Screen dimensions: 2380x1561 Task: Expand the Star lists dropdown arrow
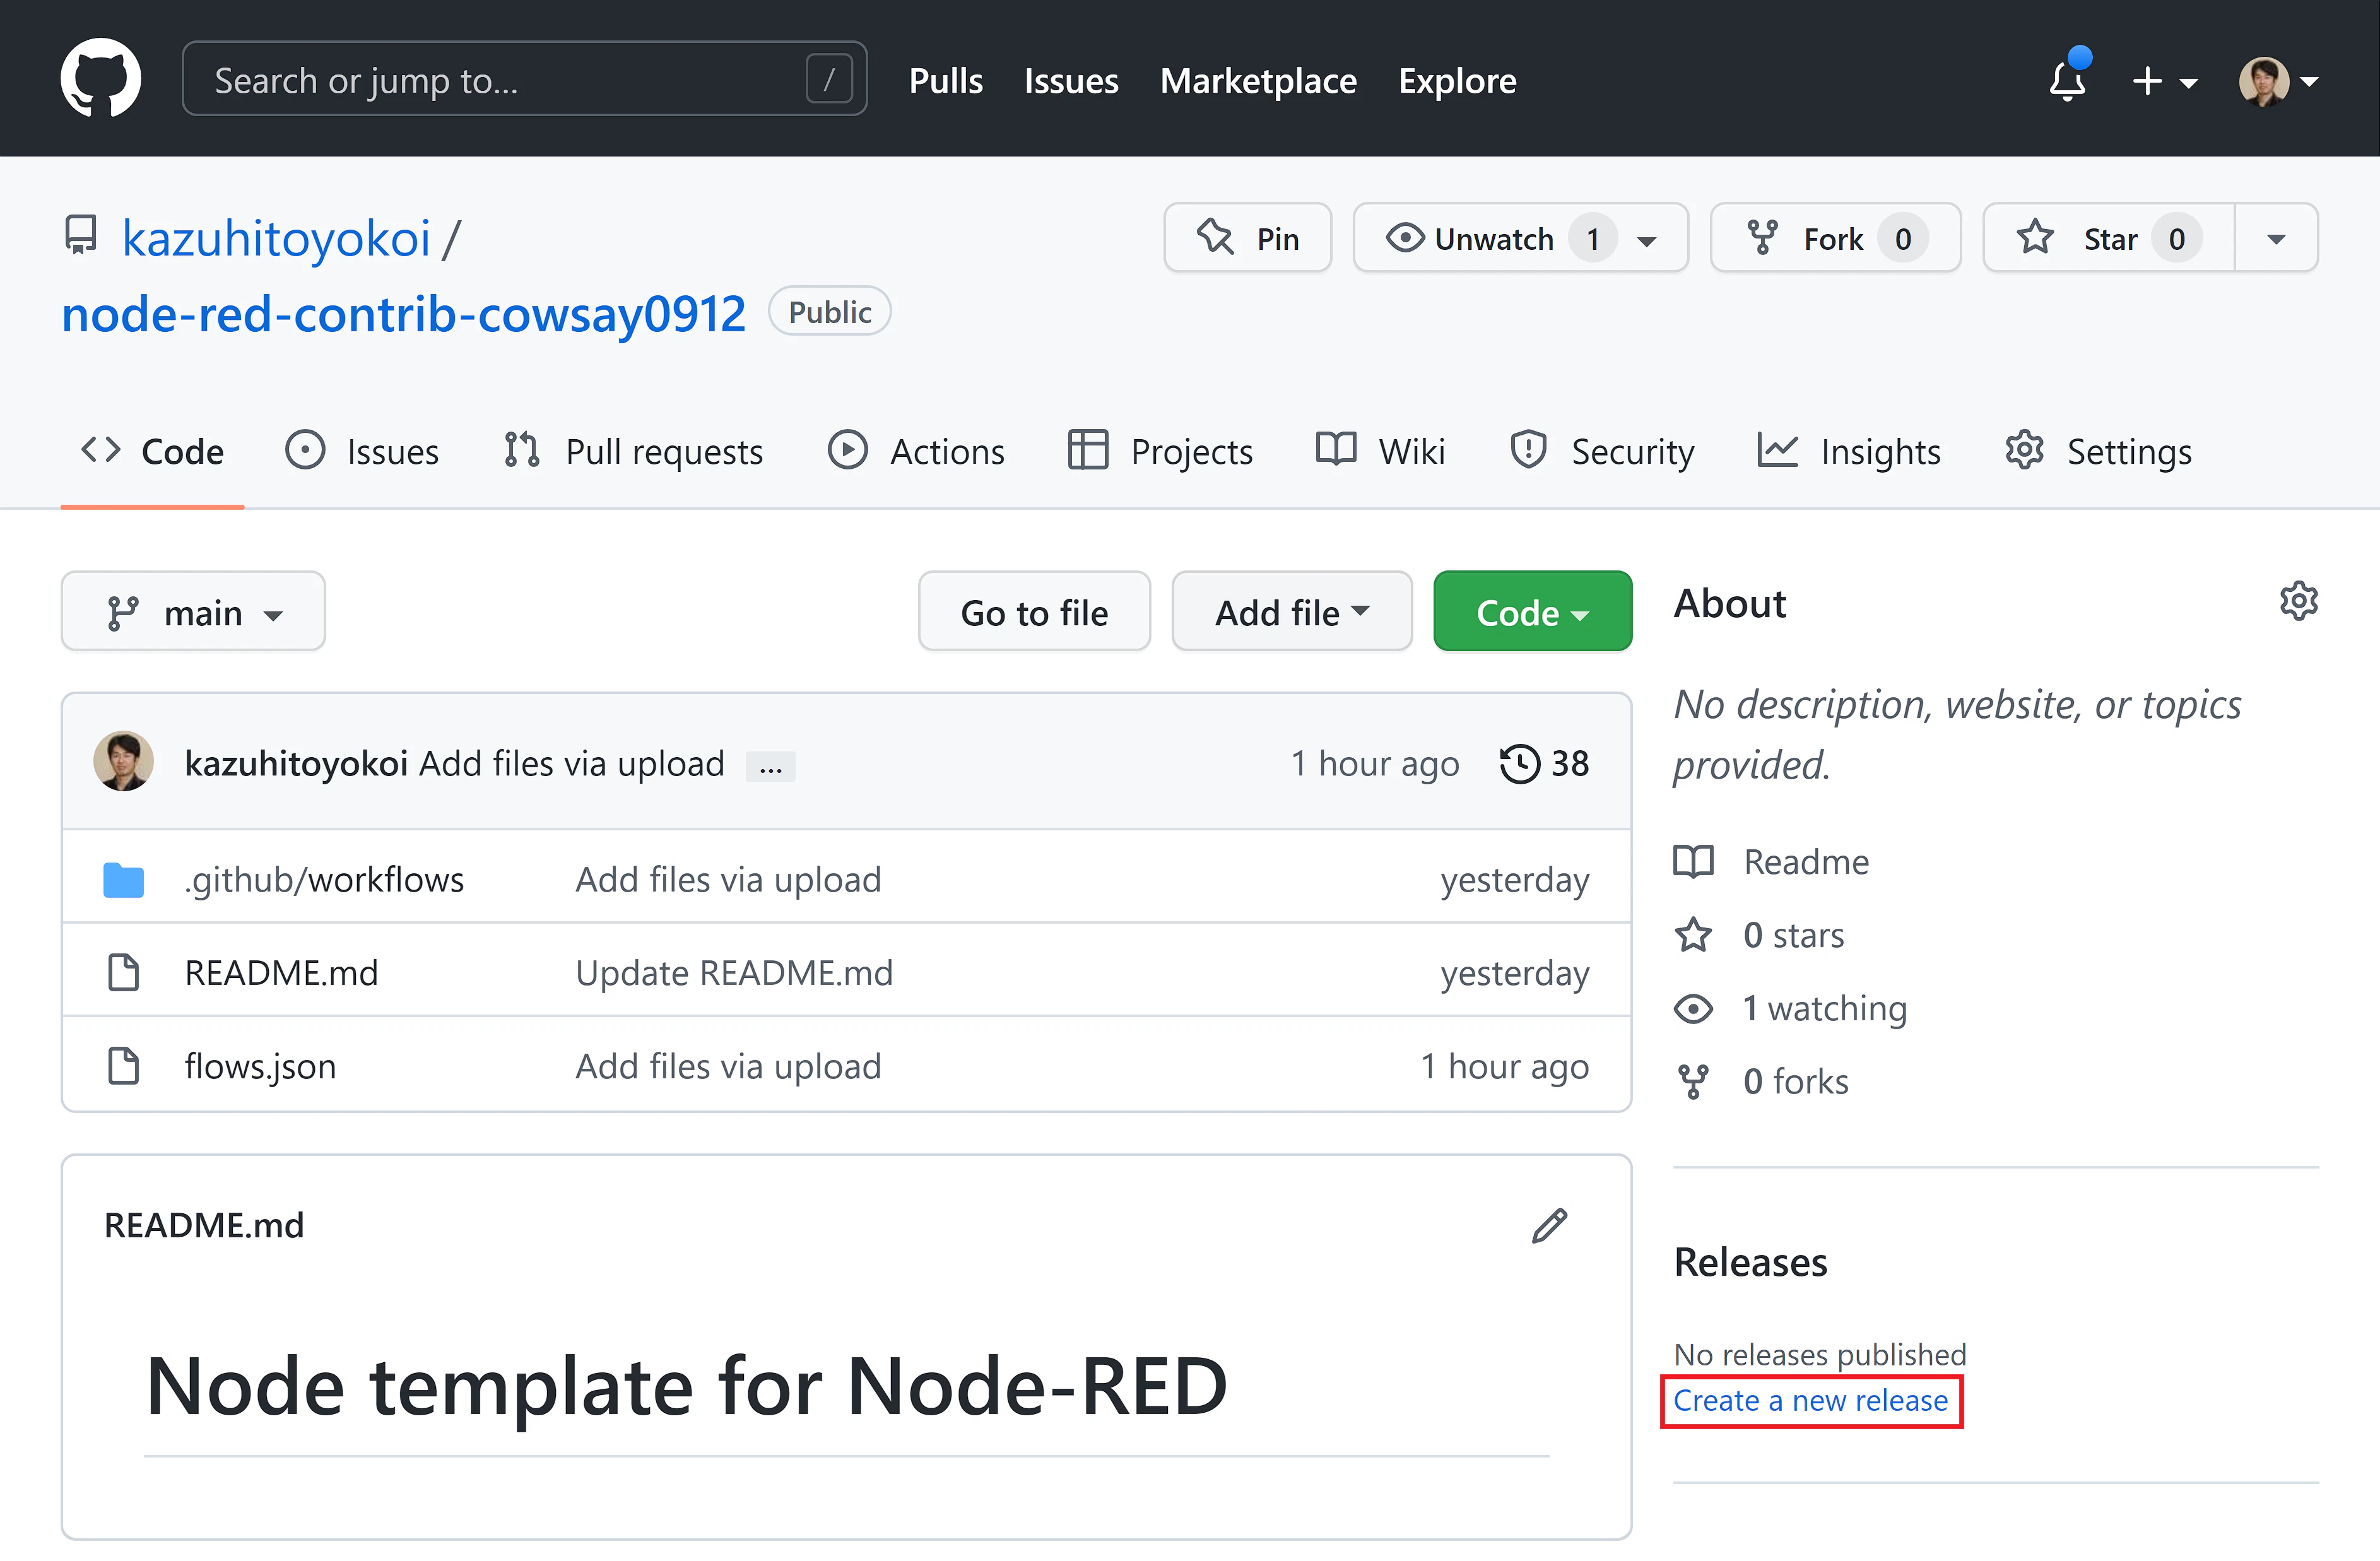tap(2276, 239)
